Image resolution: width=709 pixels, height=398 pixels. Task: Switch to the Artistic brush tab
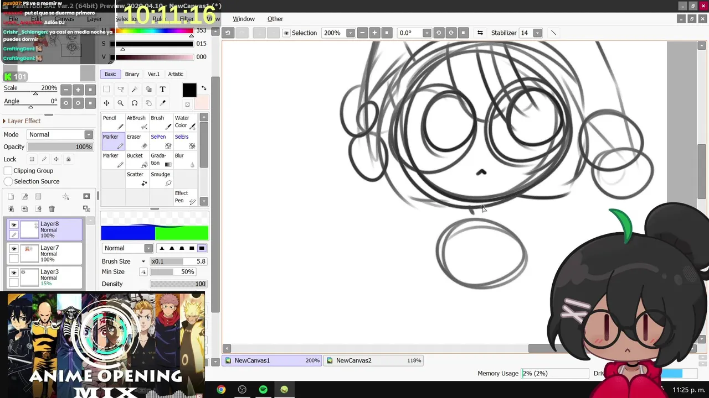pyautogui.click(x=176, y=74)
